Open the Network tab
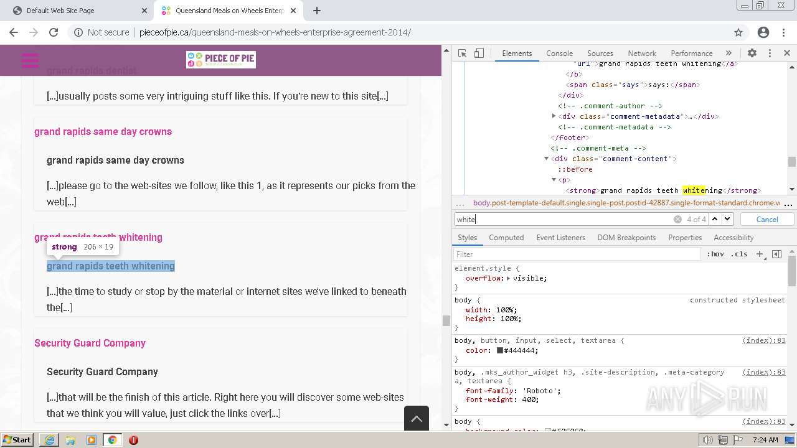This screenshot has height=448, width=797. [642, 54]
